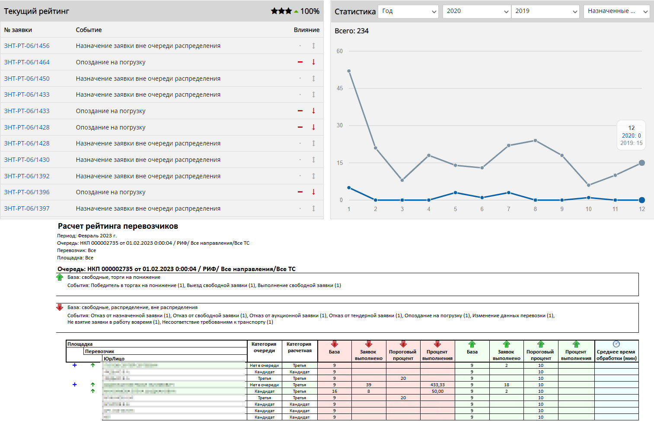Viewport: 654px width, 426px height.
Task: Click the red down arrow in ЗНТ-РТ-06/1396 row
Action: coord(313,192)
